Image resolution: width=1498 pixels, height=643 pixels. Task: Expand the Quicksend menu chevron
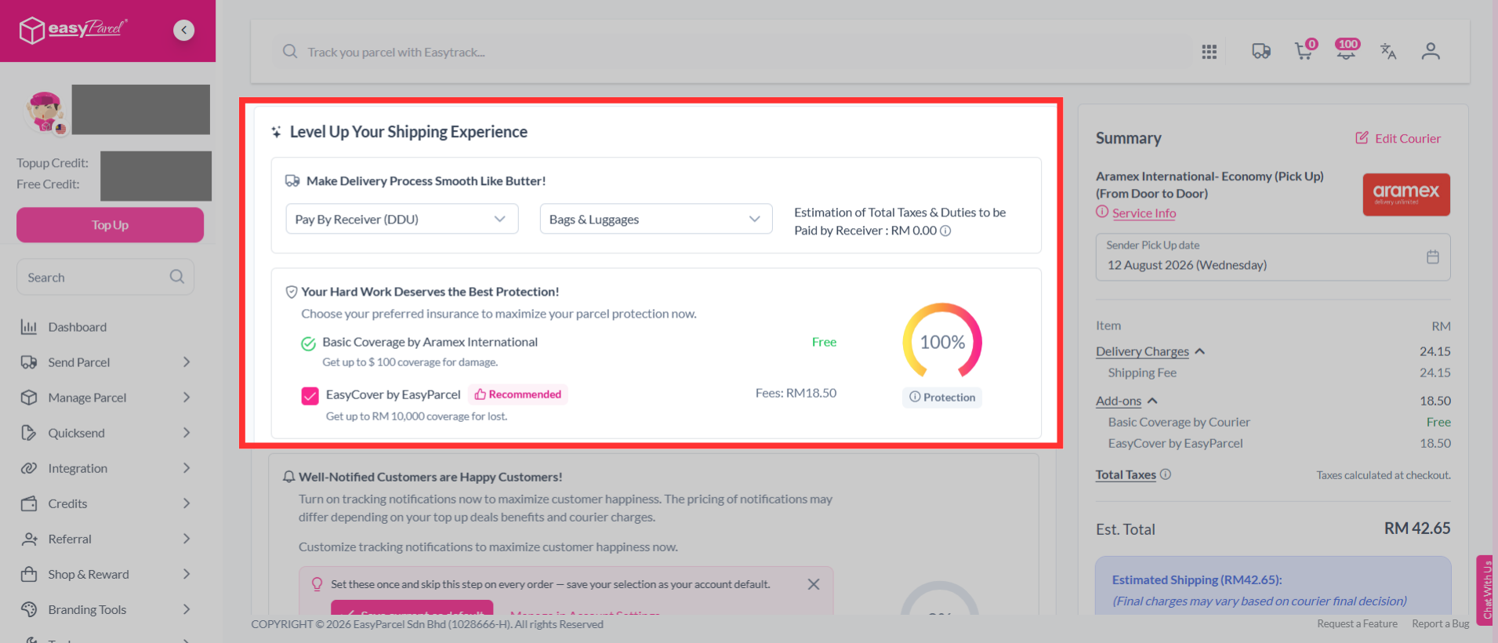pos(187,433)
